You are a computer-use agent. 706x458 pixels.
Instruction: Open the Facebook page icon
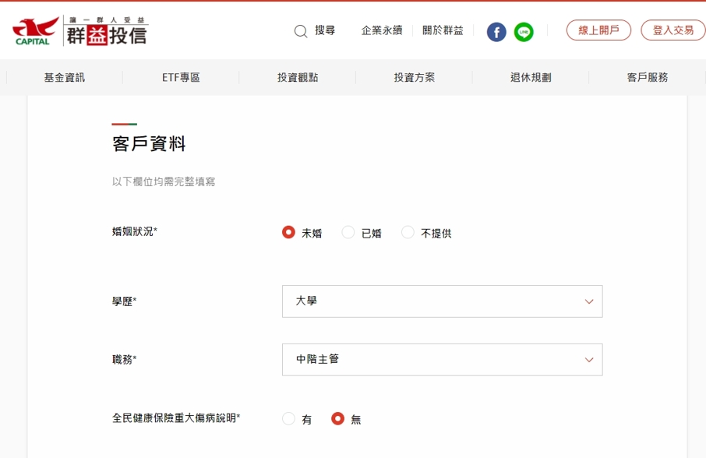(x=496, y=32)
